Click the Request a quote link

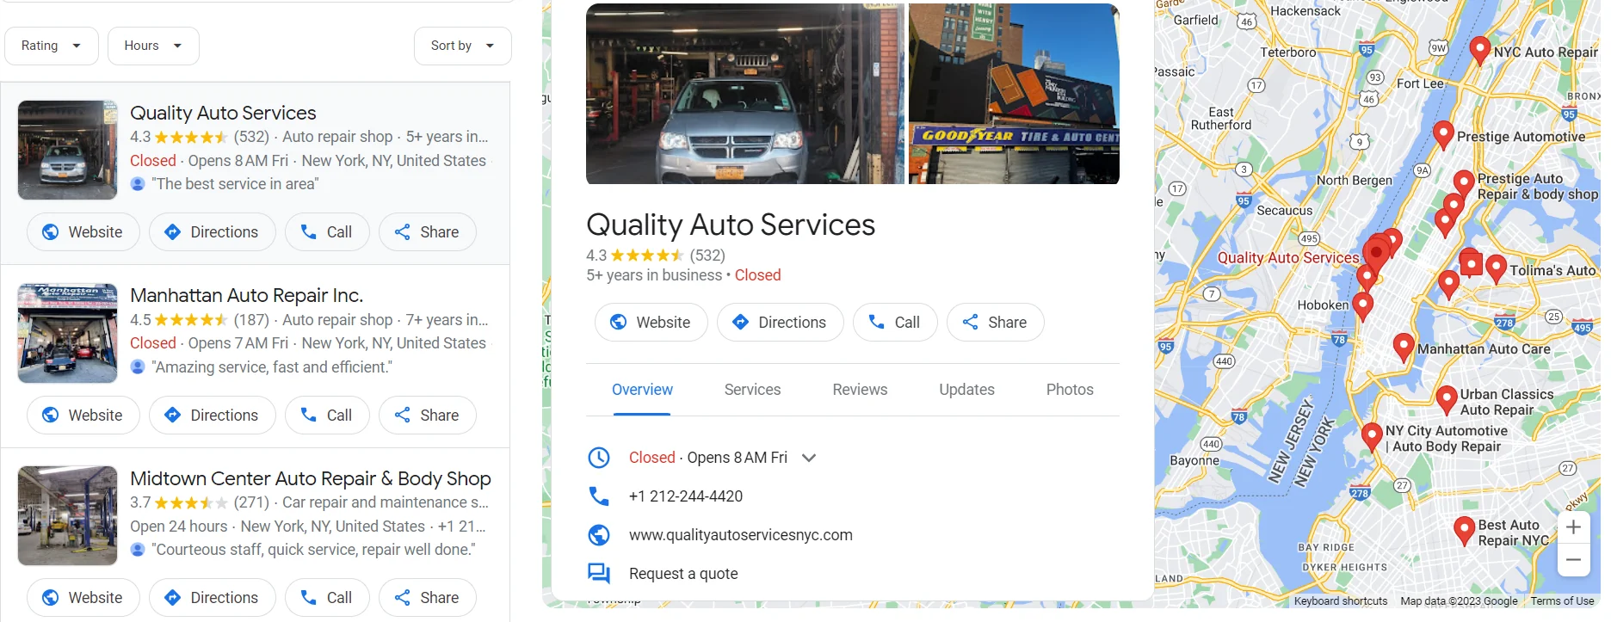(x=683, y=574)
